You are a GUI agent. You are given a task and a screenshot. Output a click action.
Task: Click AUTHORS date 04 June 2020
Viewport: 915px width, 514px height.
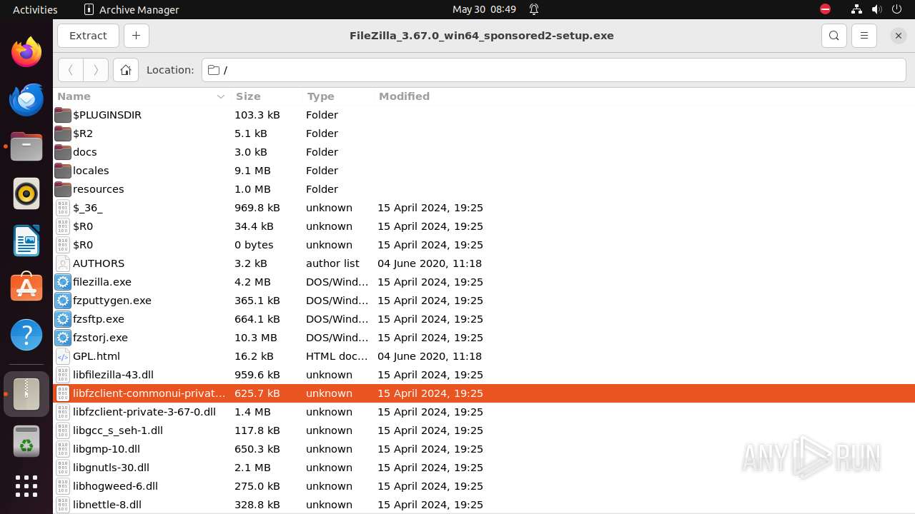pos(430,263)
